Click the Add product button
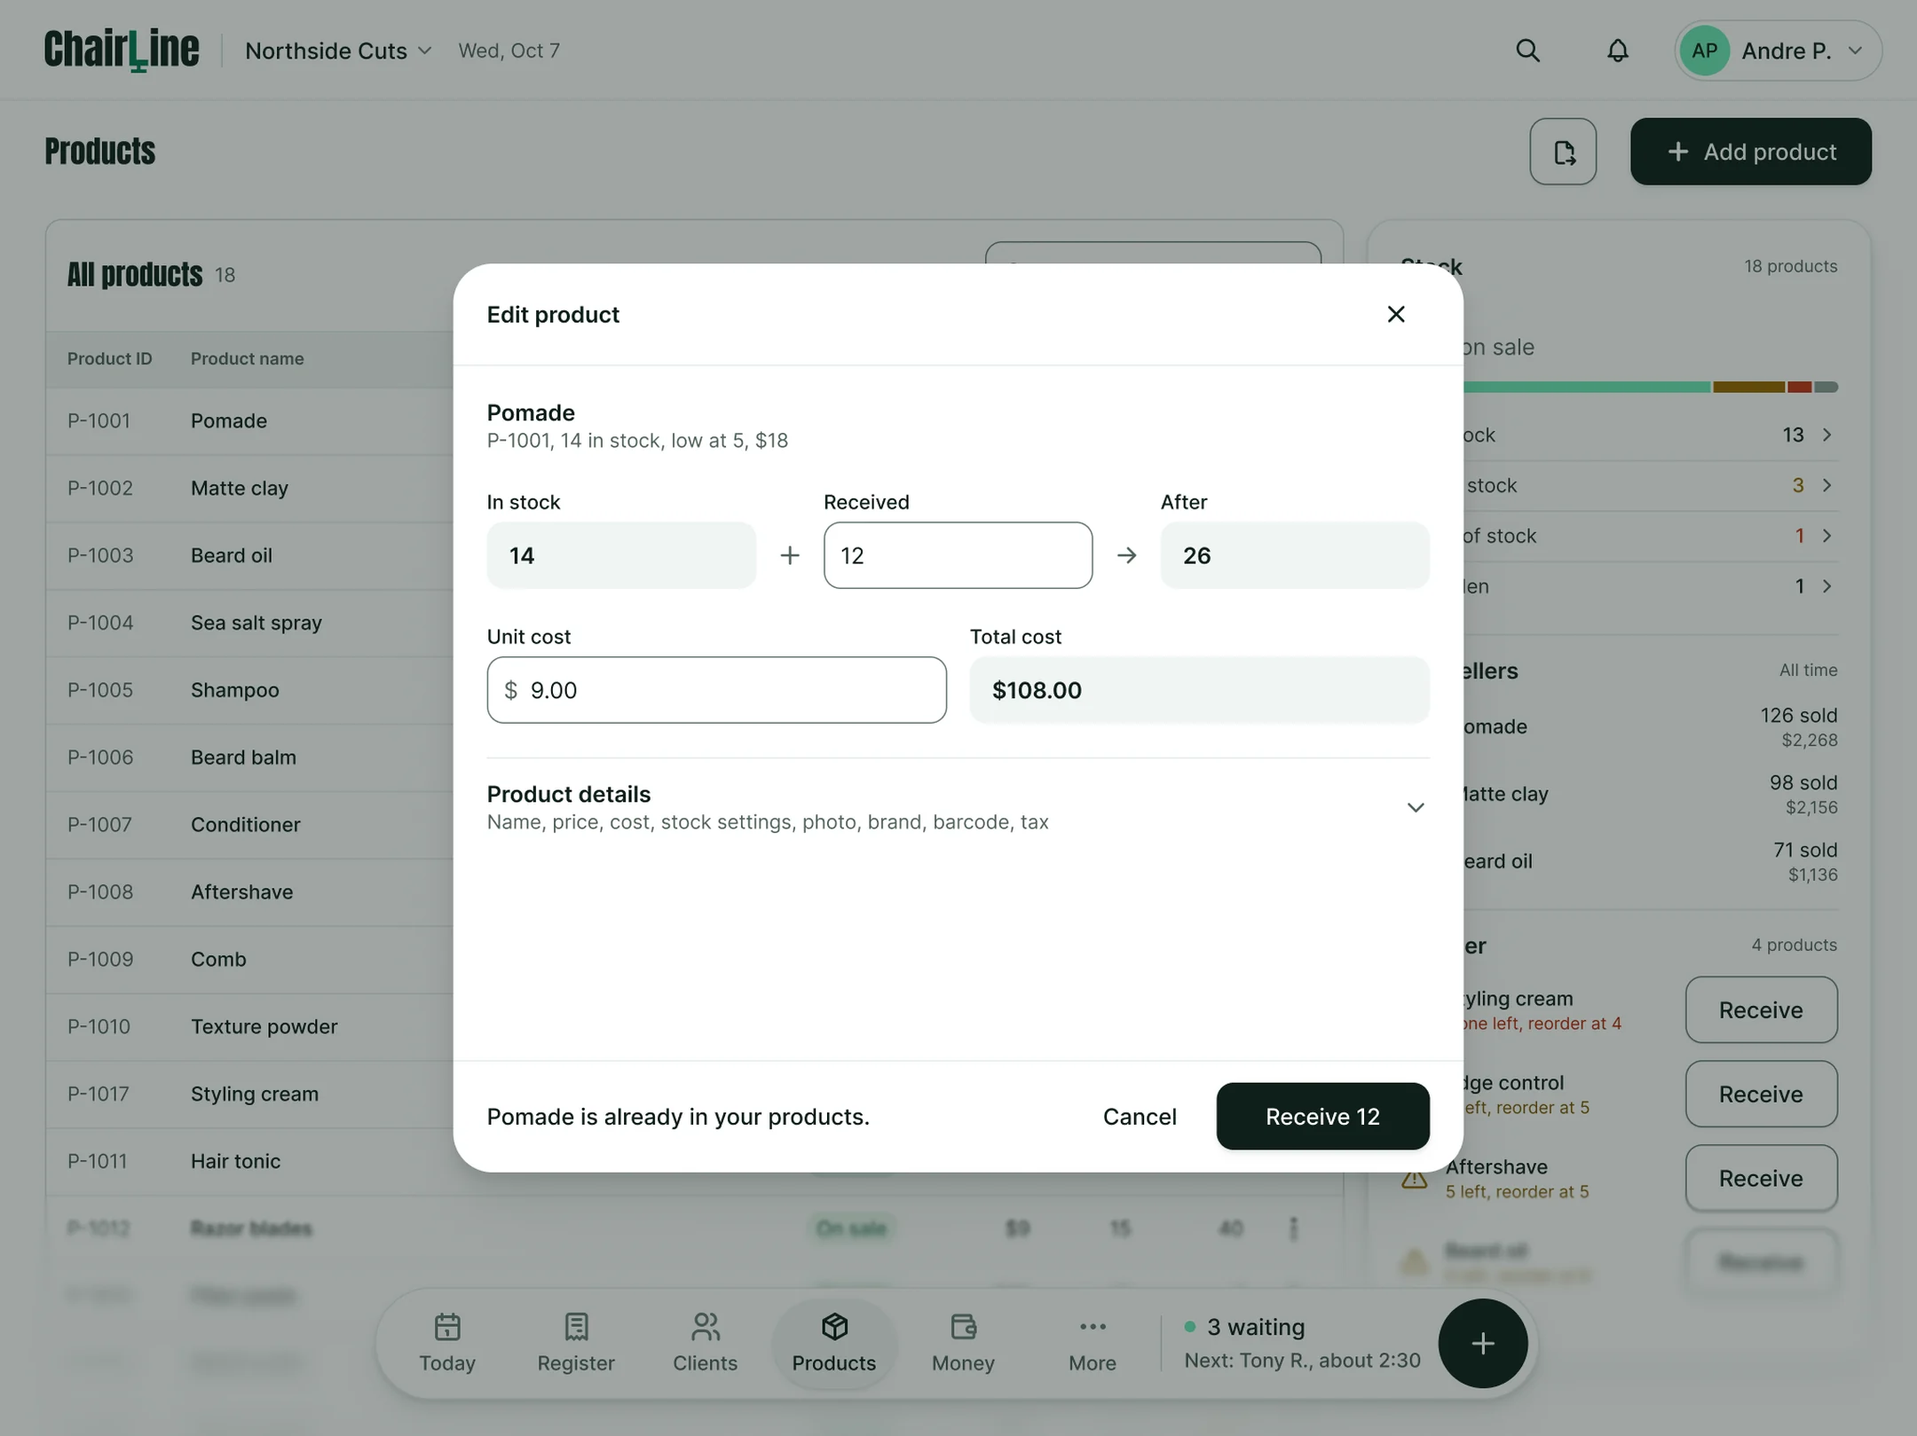This screenshot has width=1917, height=1436. [x=1750, y=152]
